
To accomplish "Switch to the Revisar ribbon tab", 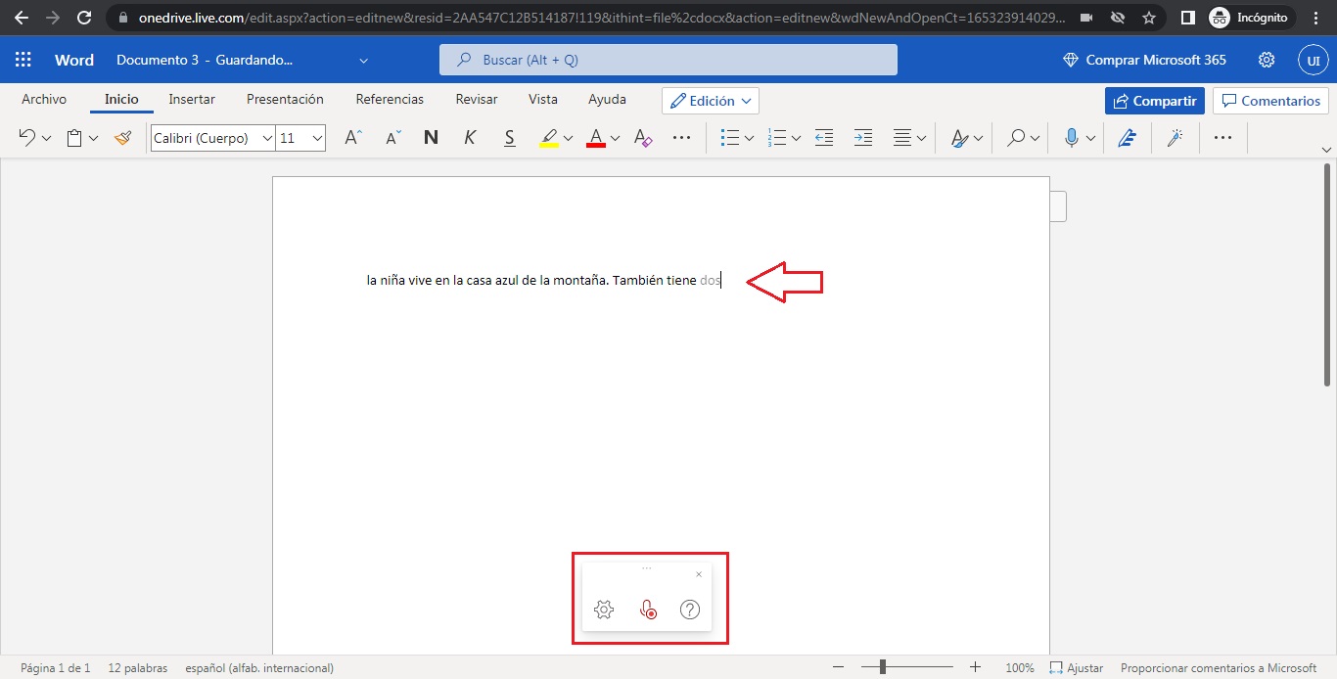I will coord(477,99).
